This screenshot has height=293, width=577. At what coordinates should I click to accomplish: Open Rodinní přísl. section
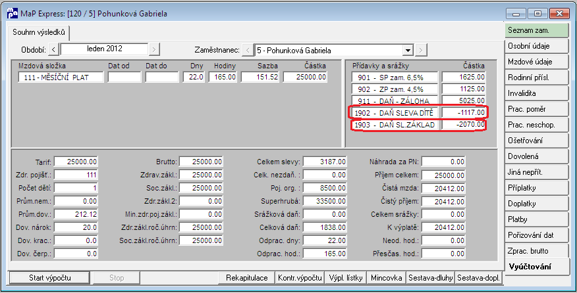click(x=537, y=78)
